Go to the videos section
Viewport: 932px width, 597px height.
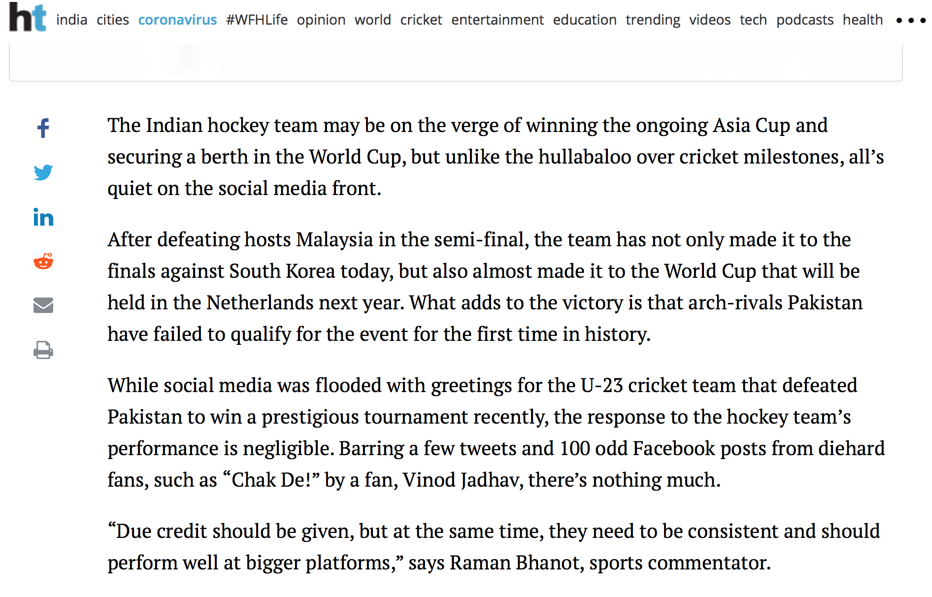click(x=710, y=20)
